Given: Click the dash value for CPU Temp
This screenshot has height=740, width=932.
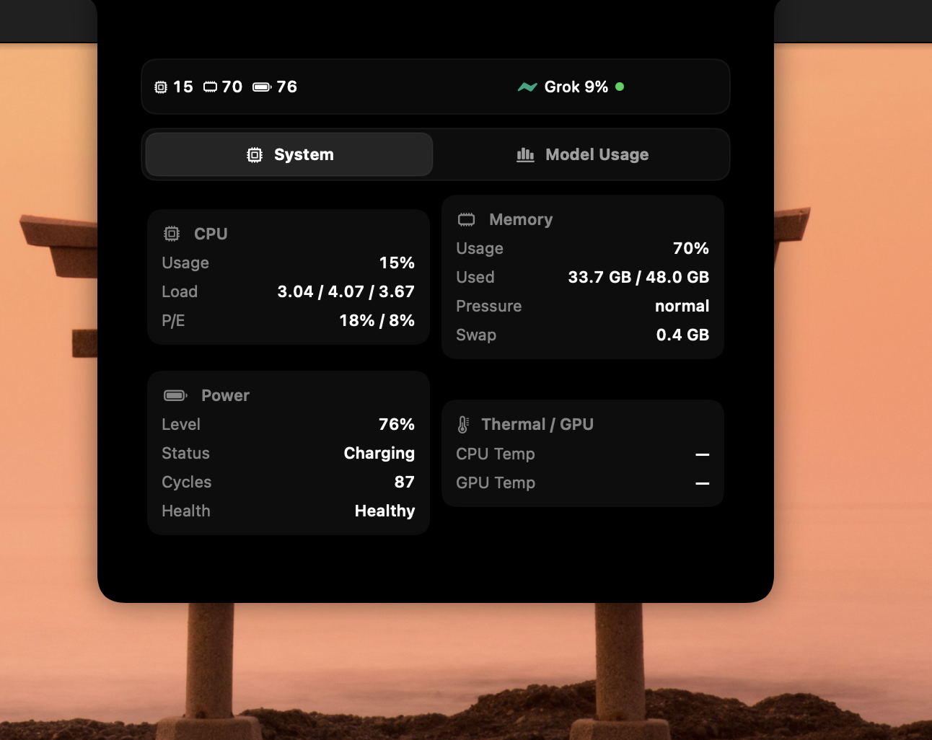Looking at the screenshot, I should (x=702, y=454).
